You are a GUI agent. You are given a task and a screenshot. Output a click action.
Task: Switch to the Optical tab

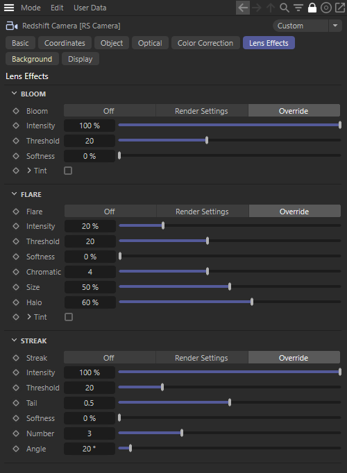(x=150, y=43)
